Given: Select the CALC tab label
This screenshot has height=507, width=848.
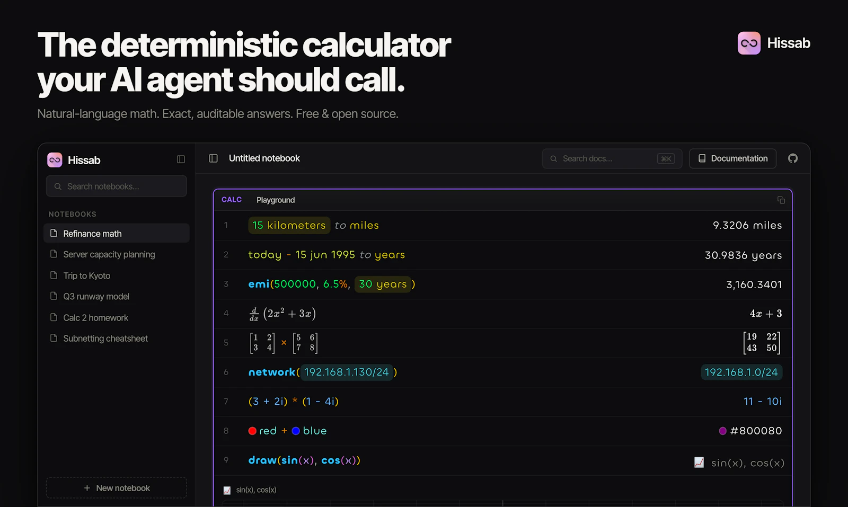Looking at the screenshot, I should tap(232, 200).
